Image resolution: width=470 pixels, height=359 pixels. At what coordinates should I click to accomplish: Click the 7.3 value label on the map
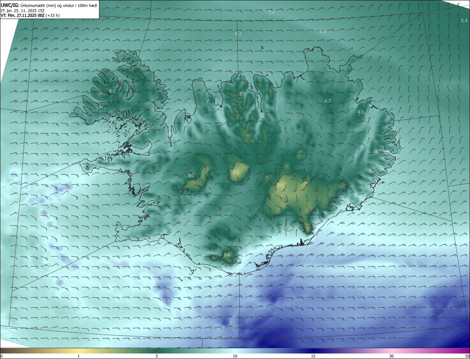click(322, 32)
